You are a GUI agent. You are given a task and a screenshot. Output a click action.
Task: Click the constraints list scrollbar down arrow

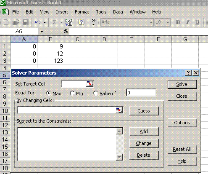(119, 157)
